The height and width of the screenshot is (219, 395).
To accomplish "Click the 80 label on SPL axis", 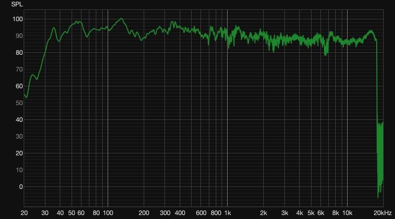I will [x=19, y=53].
